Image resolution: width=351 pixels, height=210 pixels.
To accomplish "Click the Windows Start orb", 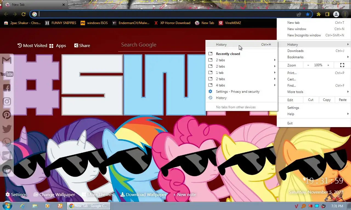I will (7, 206).
